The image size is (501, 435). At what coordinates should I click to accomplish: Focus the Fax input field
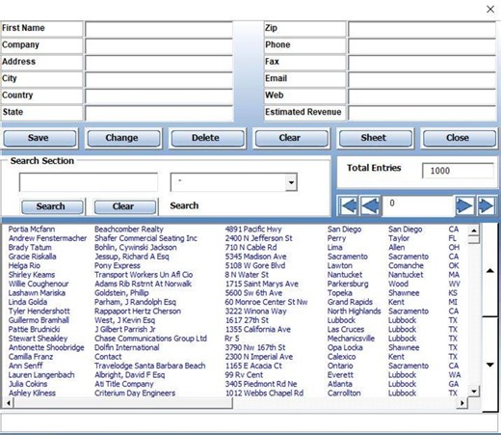pos(422,63)
